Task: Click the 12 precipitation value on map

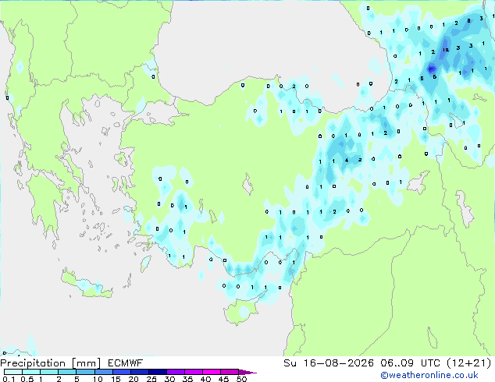Action: click(x=446, y=50)
